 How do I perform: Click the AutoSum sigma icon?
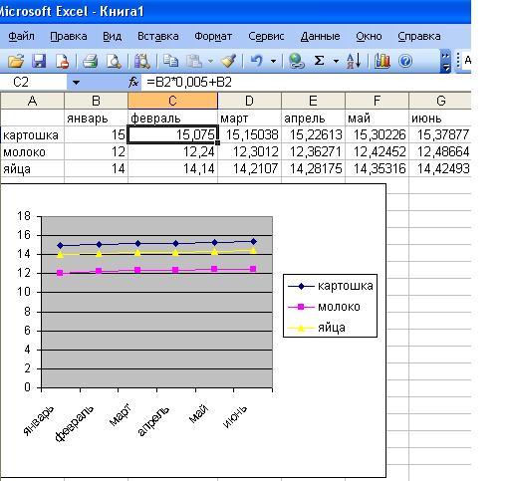pos(319,61)
